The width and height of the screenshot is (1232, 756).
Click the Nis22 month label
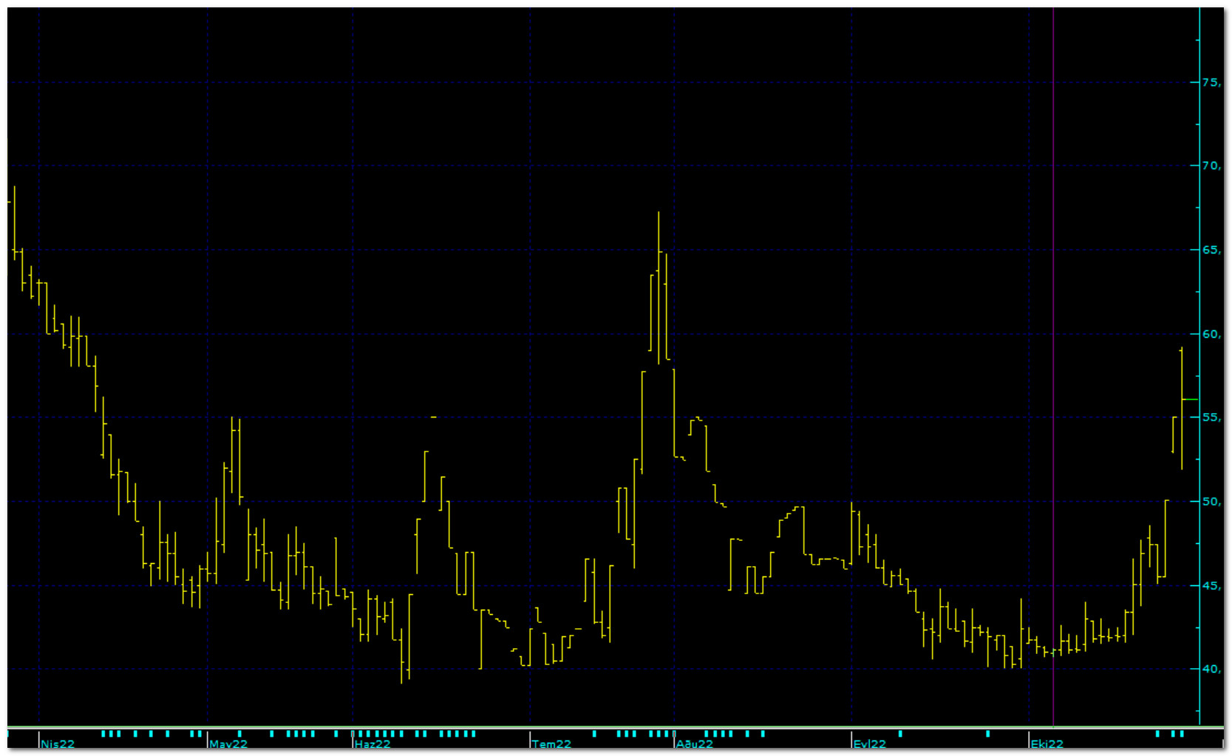pos(58,743)
